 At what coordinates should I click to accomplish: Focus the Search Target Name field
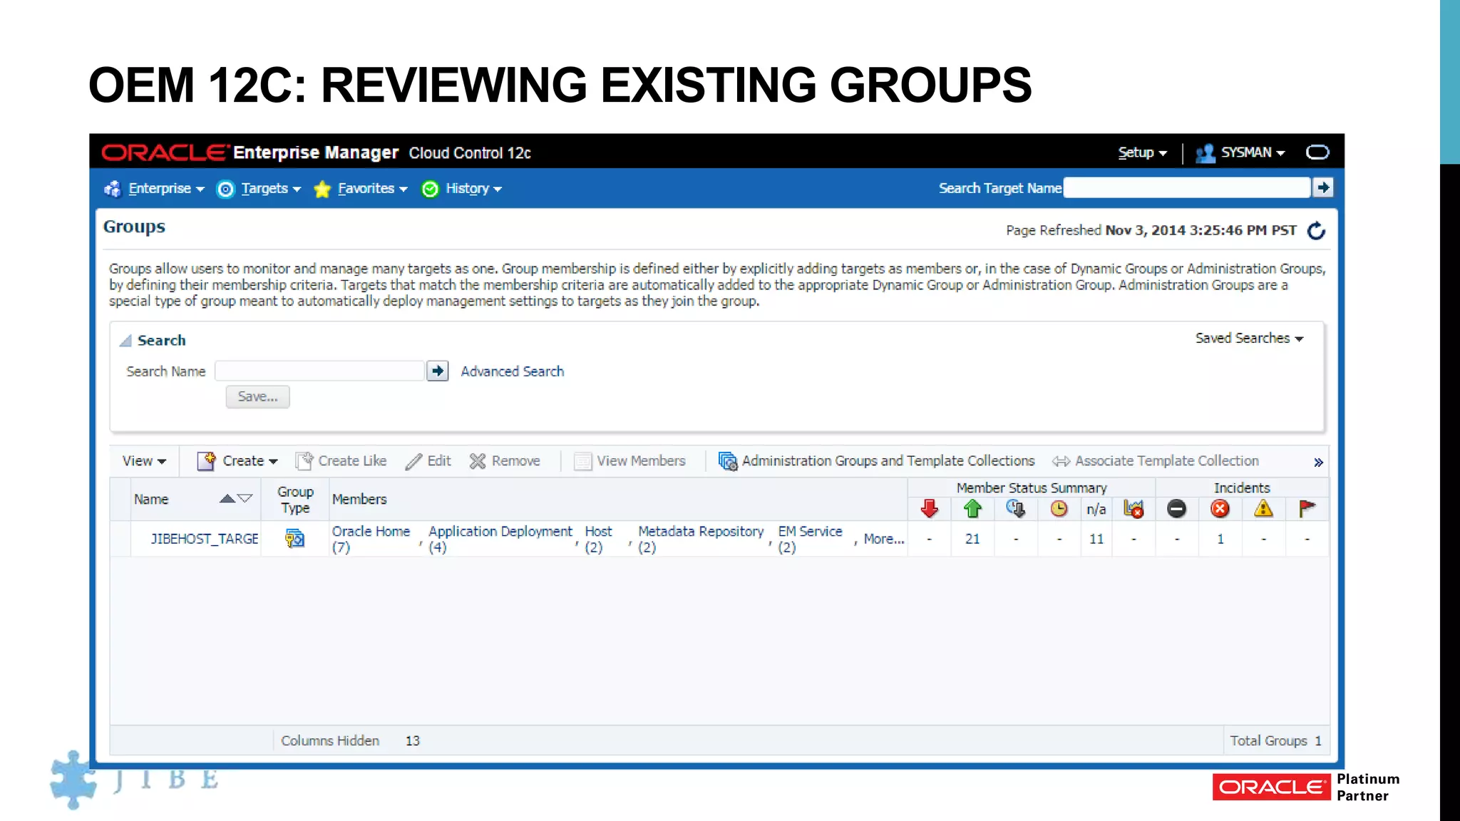(1186, 188)
